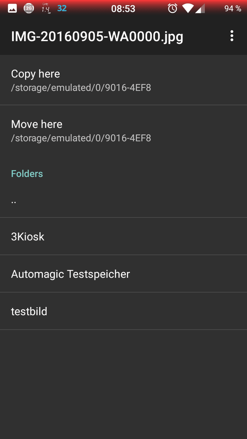The image size is (247, 439).
Task: Choose Move here for the image
Action: click(123, 130)
